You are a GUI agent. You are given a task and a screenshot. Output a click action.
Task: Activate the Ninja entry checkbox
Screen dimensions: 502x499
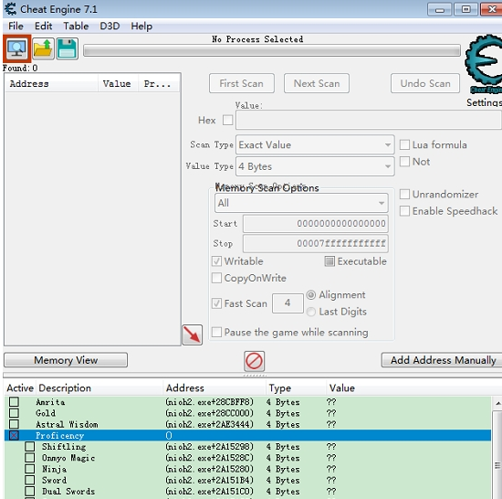point(30,469)
